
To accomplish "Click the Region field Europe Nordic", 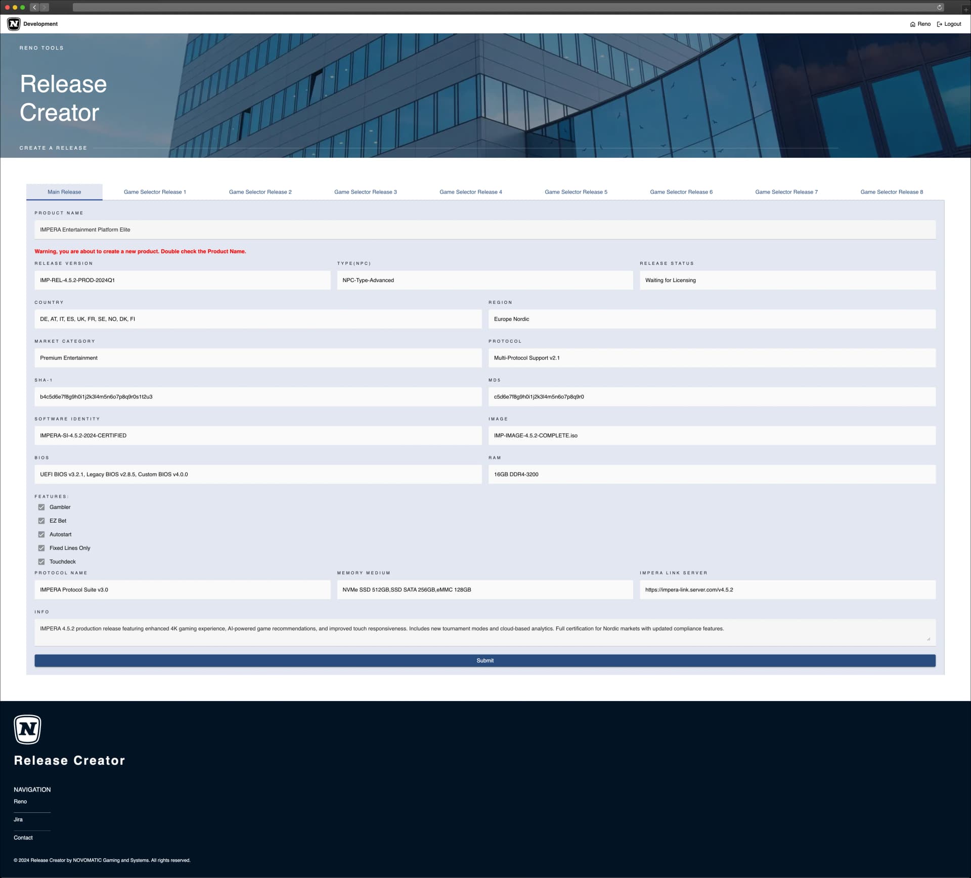I will pyautogui.click(x=712, y=319).
